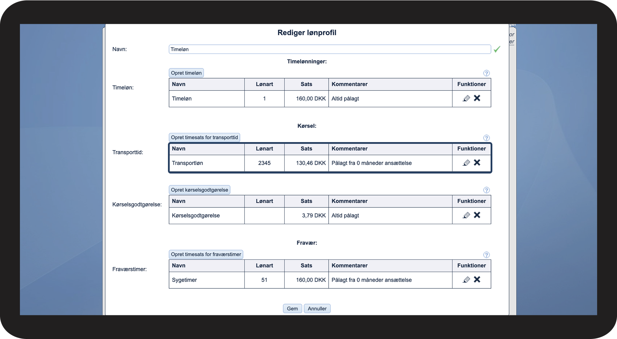Open help for the Timeløn table
Image resolution: width=617 pixels, height=339 pixels.
click(x=486, y=73)
